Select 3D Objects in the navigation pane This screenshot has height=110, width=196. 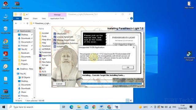(x=25, y=77)
